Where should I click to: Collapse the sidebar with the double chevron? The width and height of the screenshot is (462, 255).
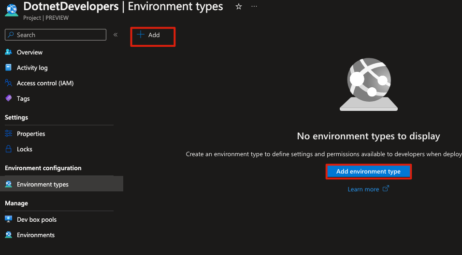click(x=115, y=35)
